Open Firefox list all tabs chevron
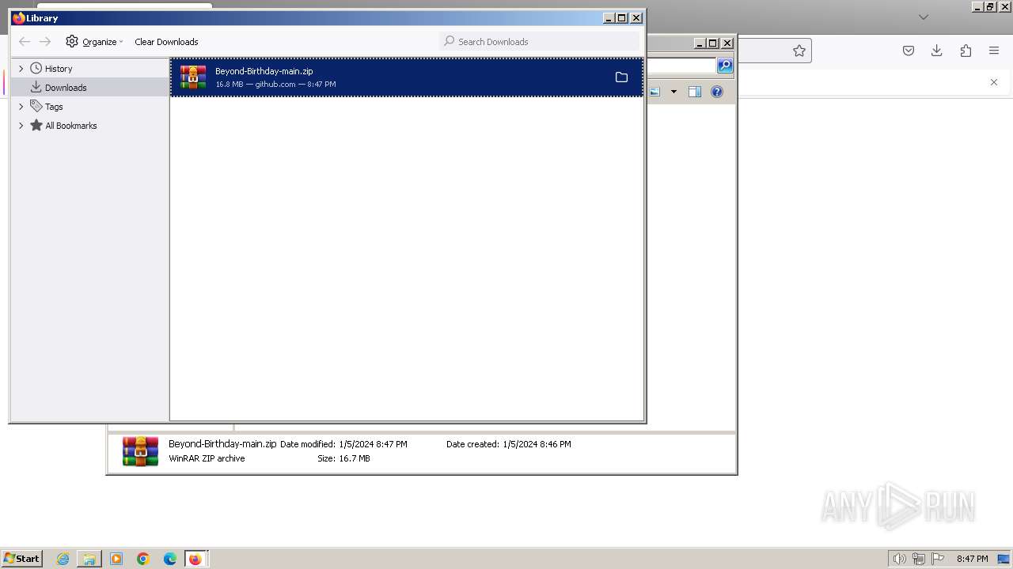Image resolution: width=1013 pixels, height=569 pixels. click(923, 17)
